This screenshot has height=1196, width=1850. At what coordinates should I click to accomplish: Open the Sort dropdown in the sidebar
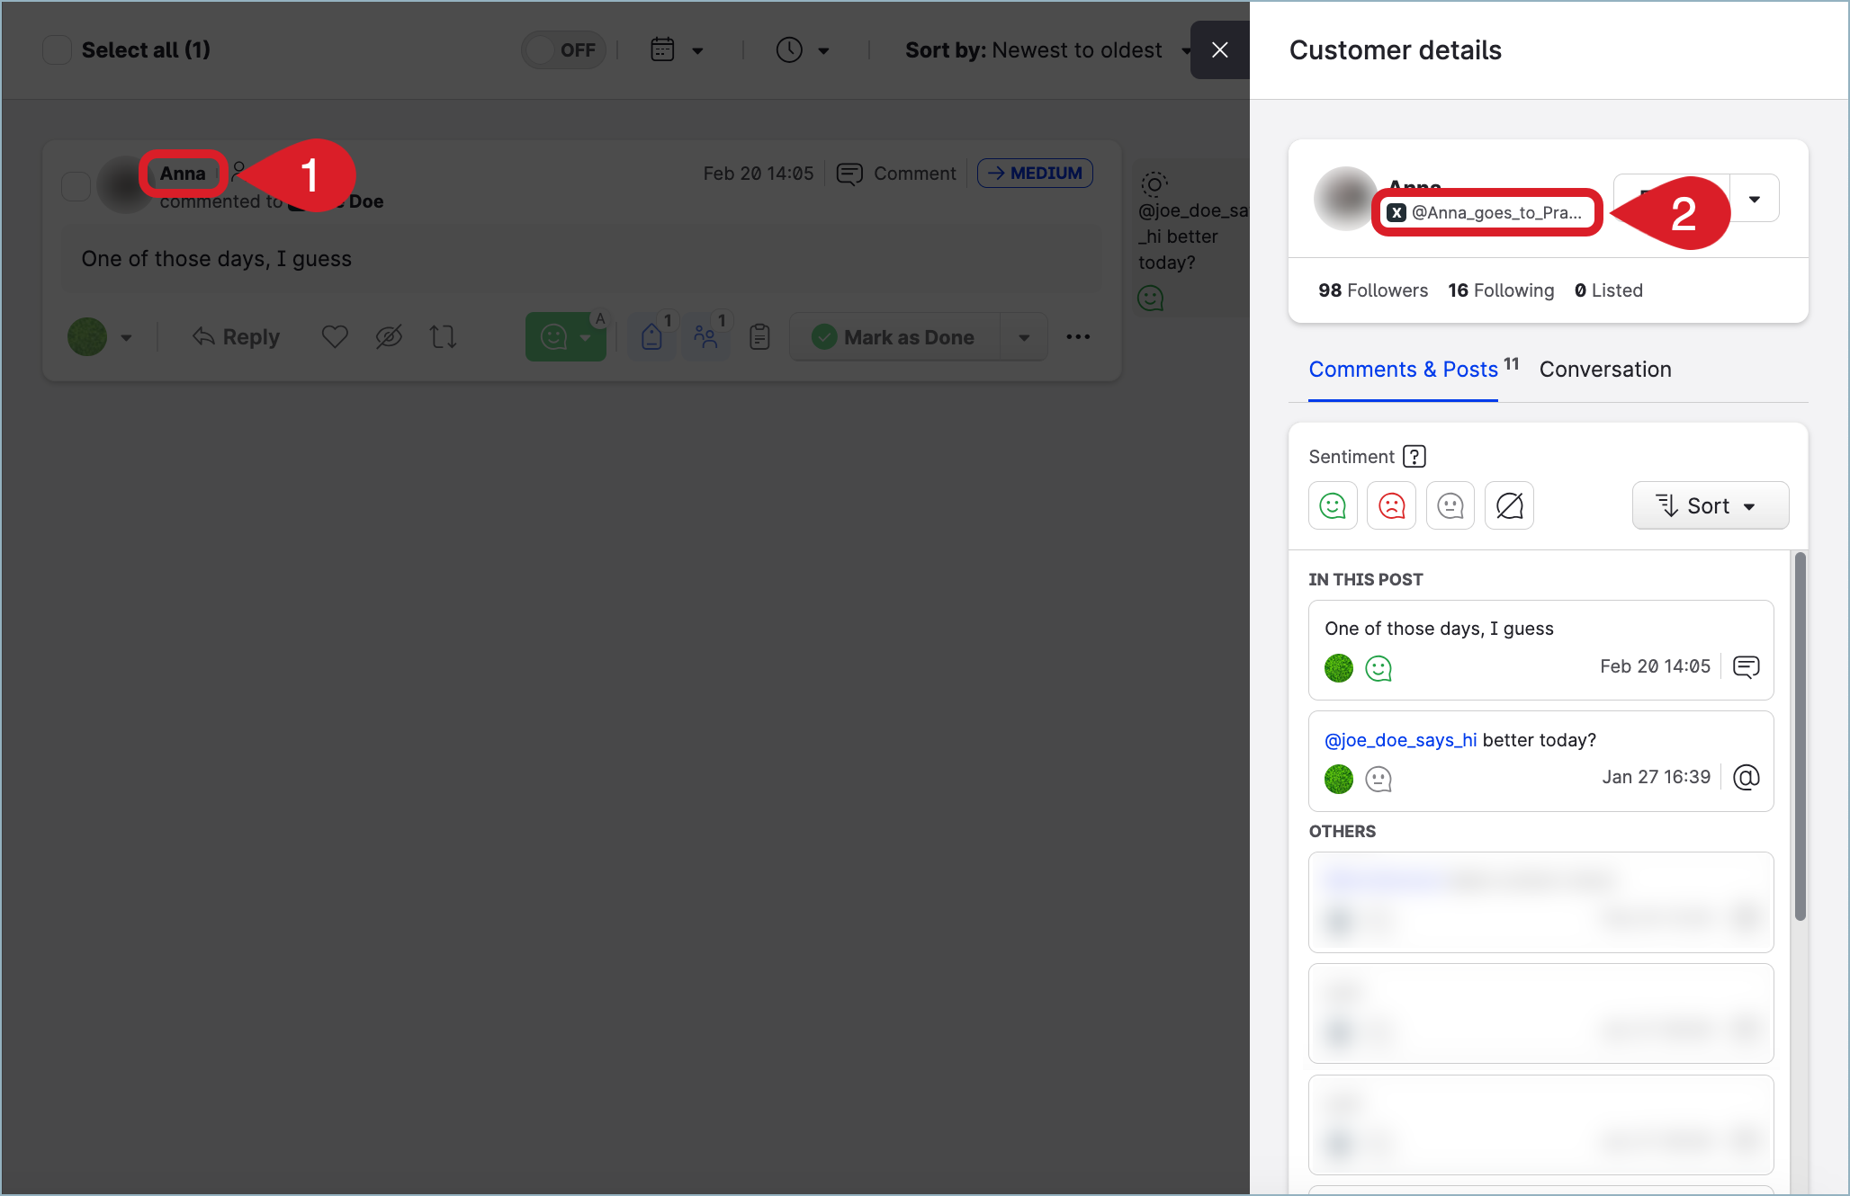tap(1709, 505)
